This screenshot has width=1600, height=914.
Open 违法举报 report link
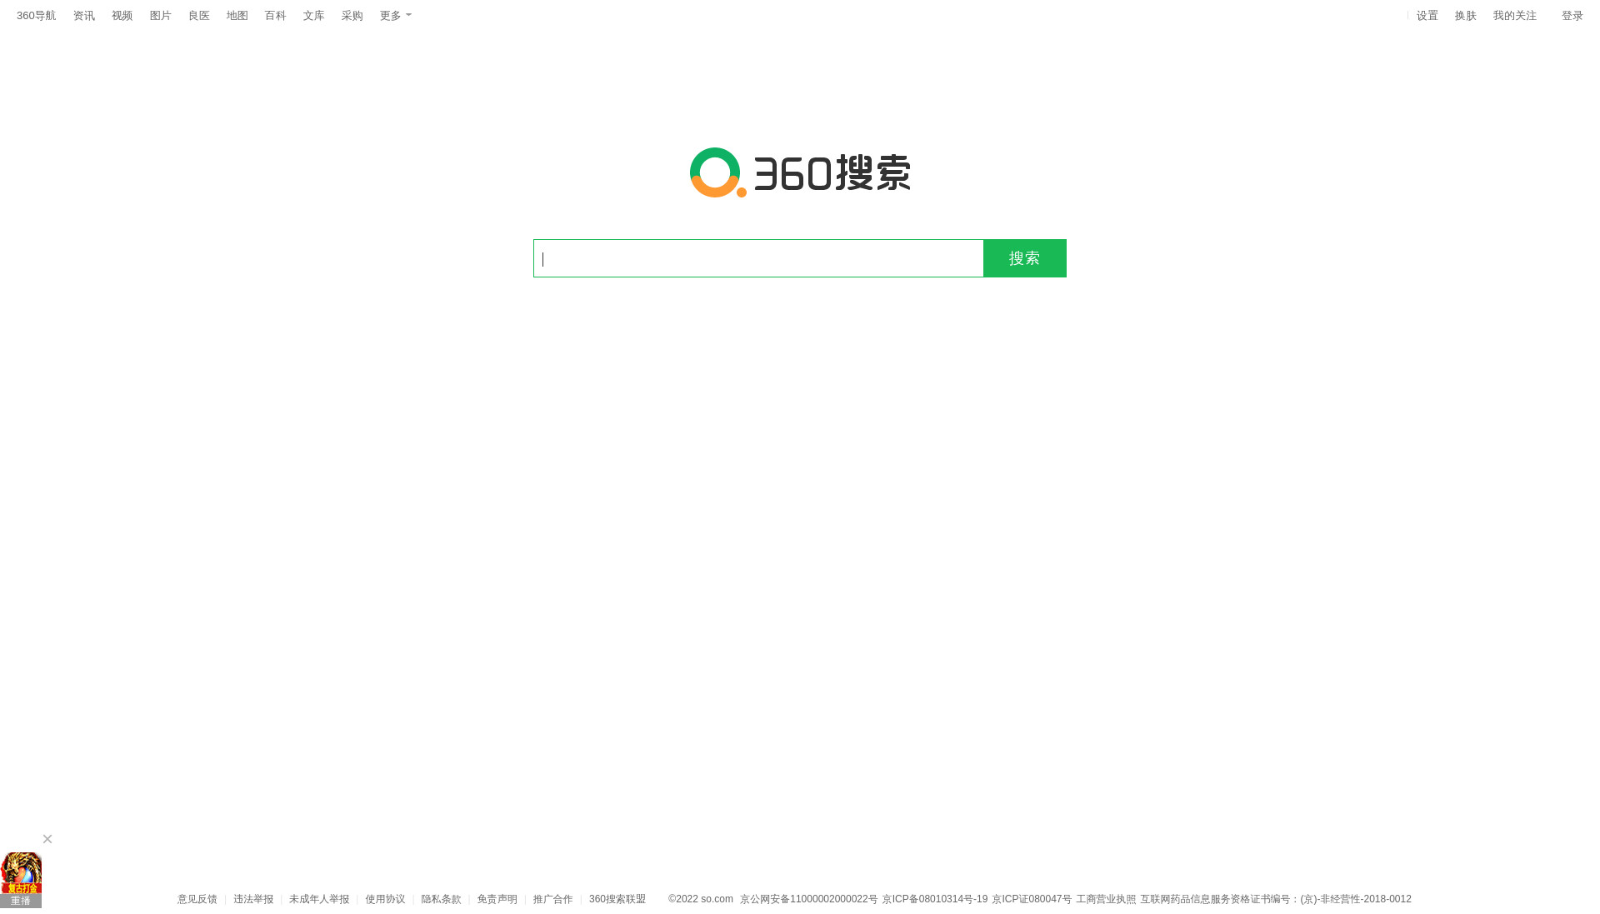point(253,900)
